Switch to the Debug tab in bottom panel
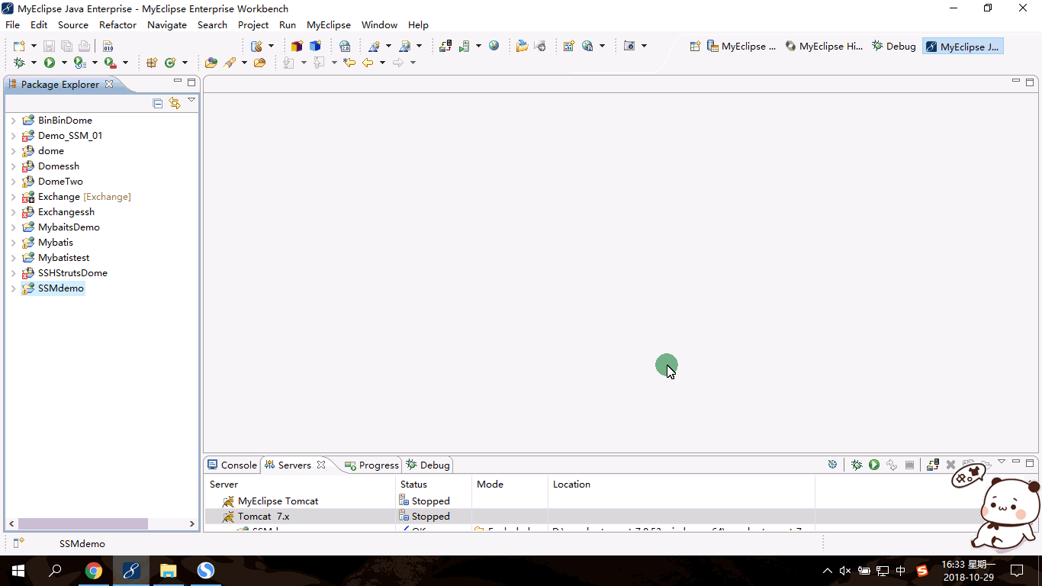 428,465
